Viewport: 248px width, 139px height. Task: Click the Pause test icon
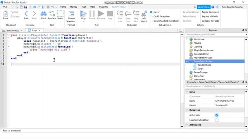92,14
